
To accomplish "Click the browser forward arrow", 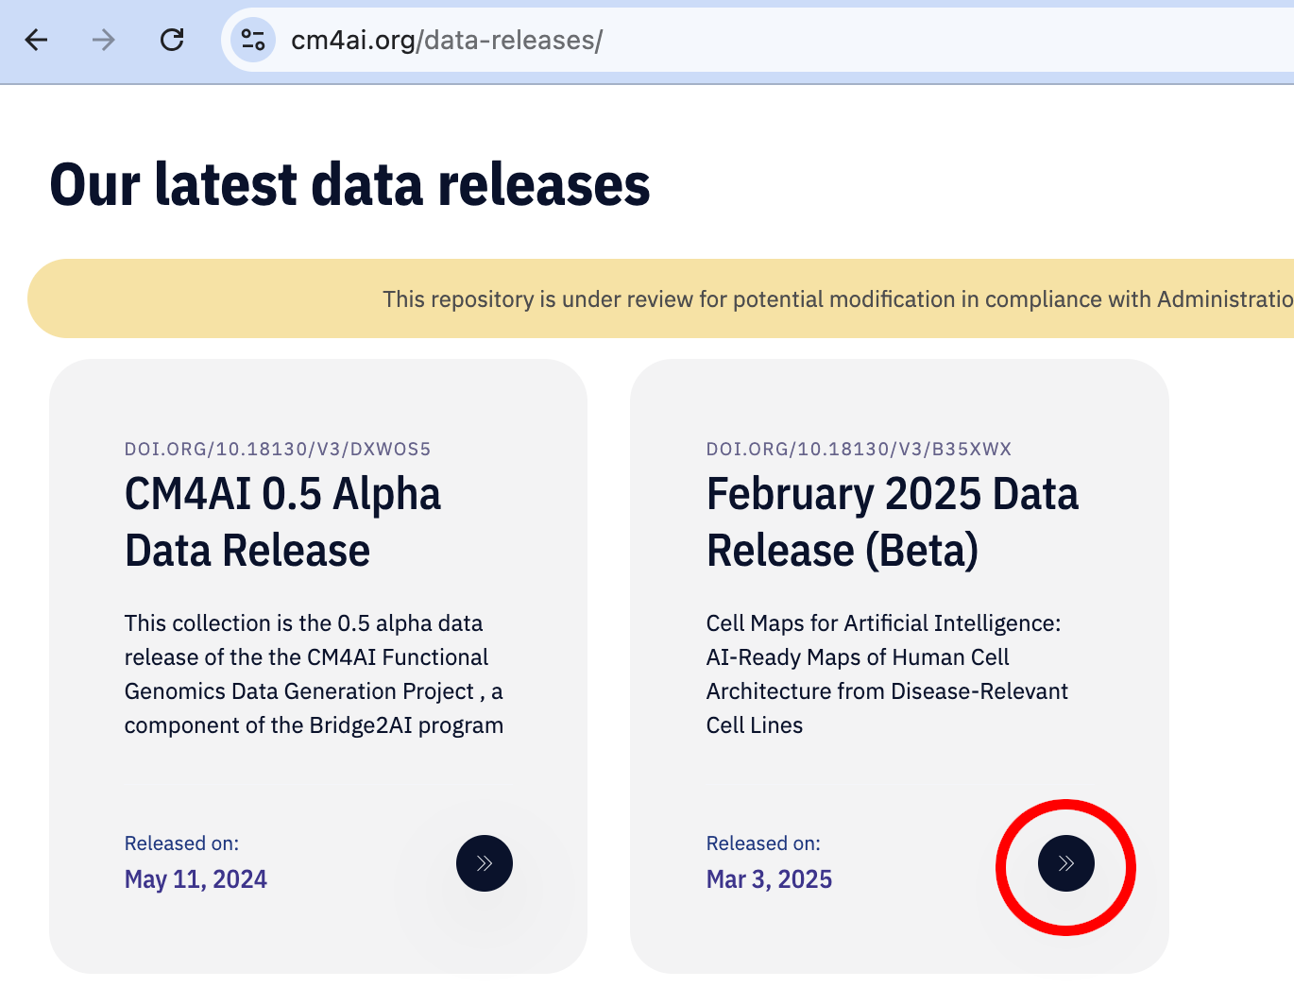I will pyautogui.click(x=104, y=40).
